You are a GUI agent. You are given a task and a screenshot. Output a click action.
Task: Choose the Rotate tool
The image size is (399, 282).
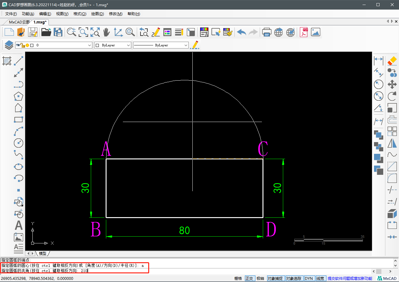pos(392,96)
